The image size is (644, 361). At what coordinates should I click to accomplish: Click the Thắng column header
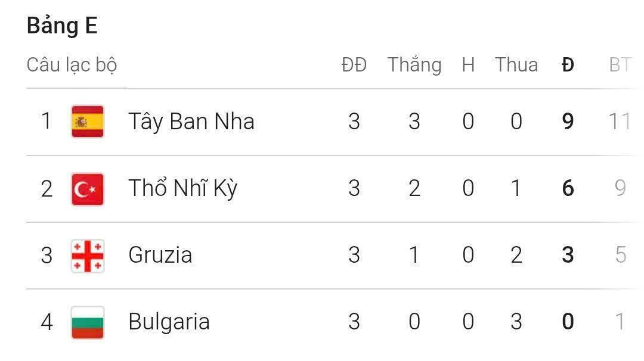pos(414,65)
